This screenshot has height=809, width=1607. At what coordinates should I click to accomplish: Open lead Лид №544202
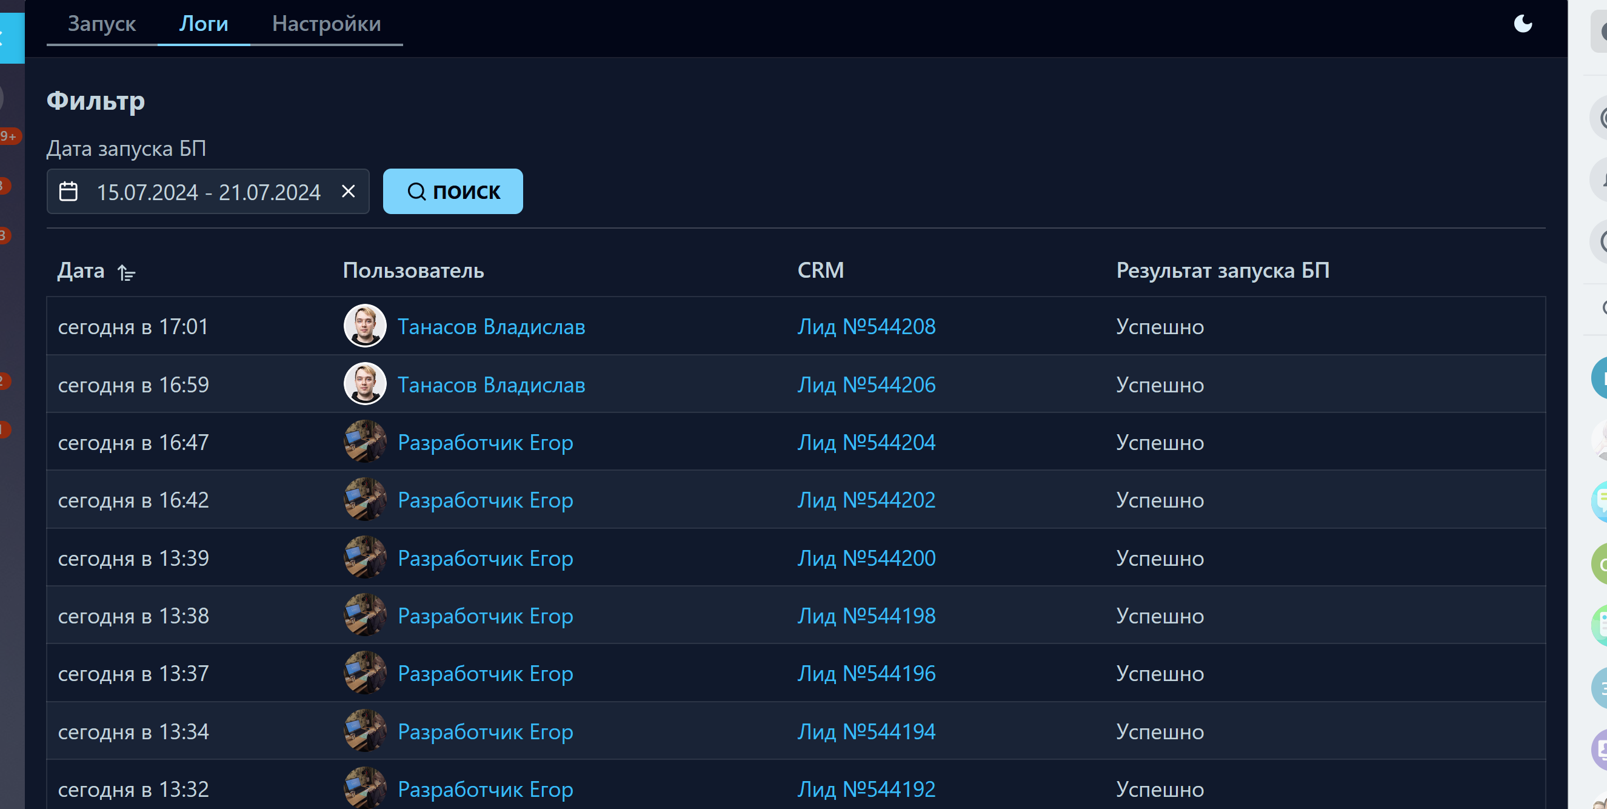tap(866, 500)
